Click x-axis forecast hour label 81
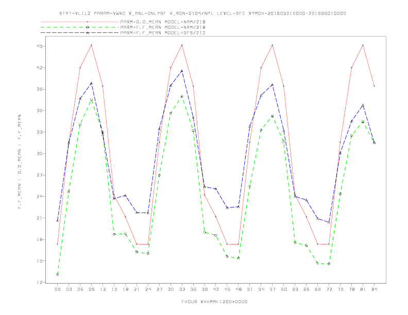 (363, 289)
